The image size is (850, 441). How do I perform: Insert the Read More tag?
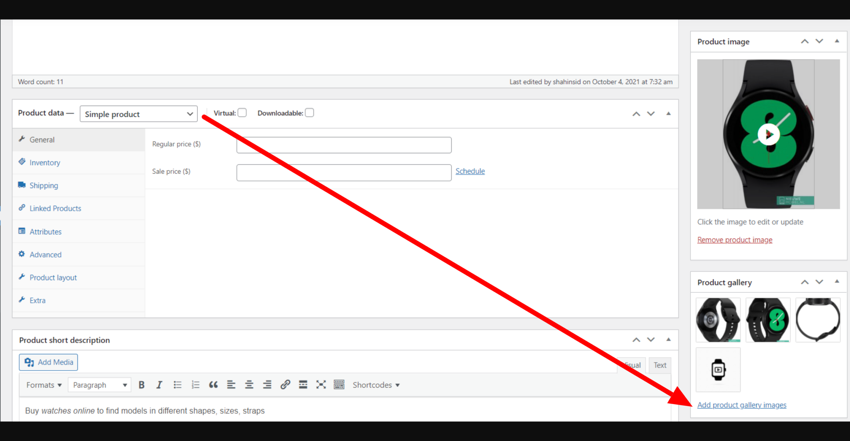click(x=303, y=385)
